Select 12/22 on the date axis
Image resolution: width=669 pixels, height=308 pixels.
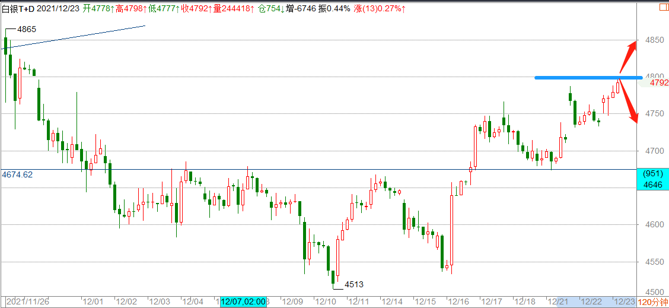pyautogui.click(x=591, y=302)
